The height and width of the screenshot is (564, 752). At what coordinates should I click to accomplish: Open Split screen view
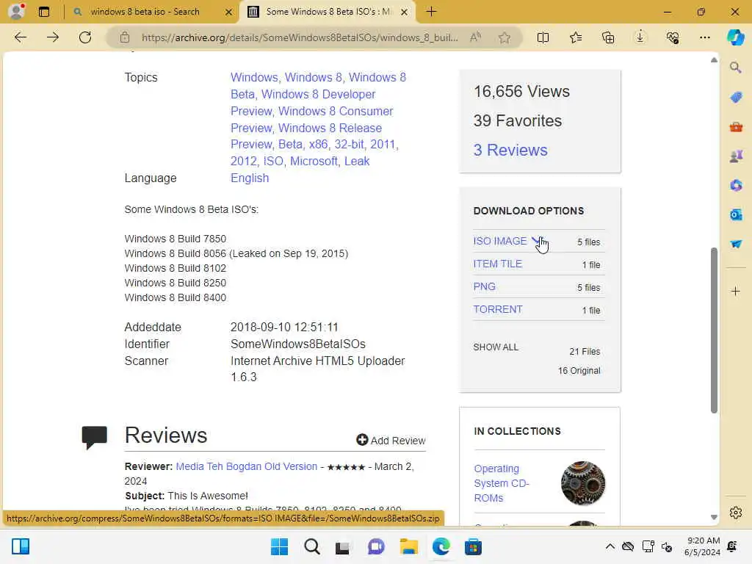543,37
